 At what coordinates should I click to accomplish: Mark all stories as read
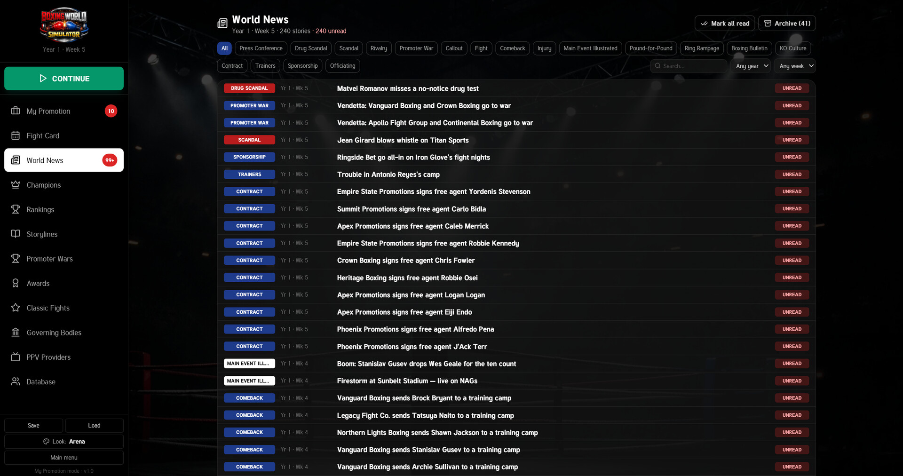pyautogui.click(x=725, y=24)
